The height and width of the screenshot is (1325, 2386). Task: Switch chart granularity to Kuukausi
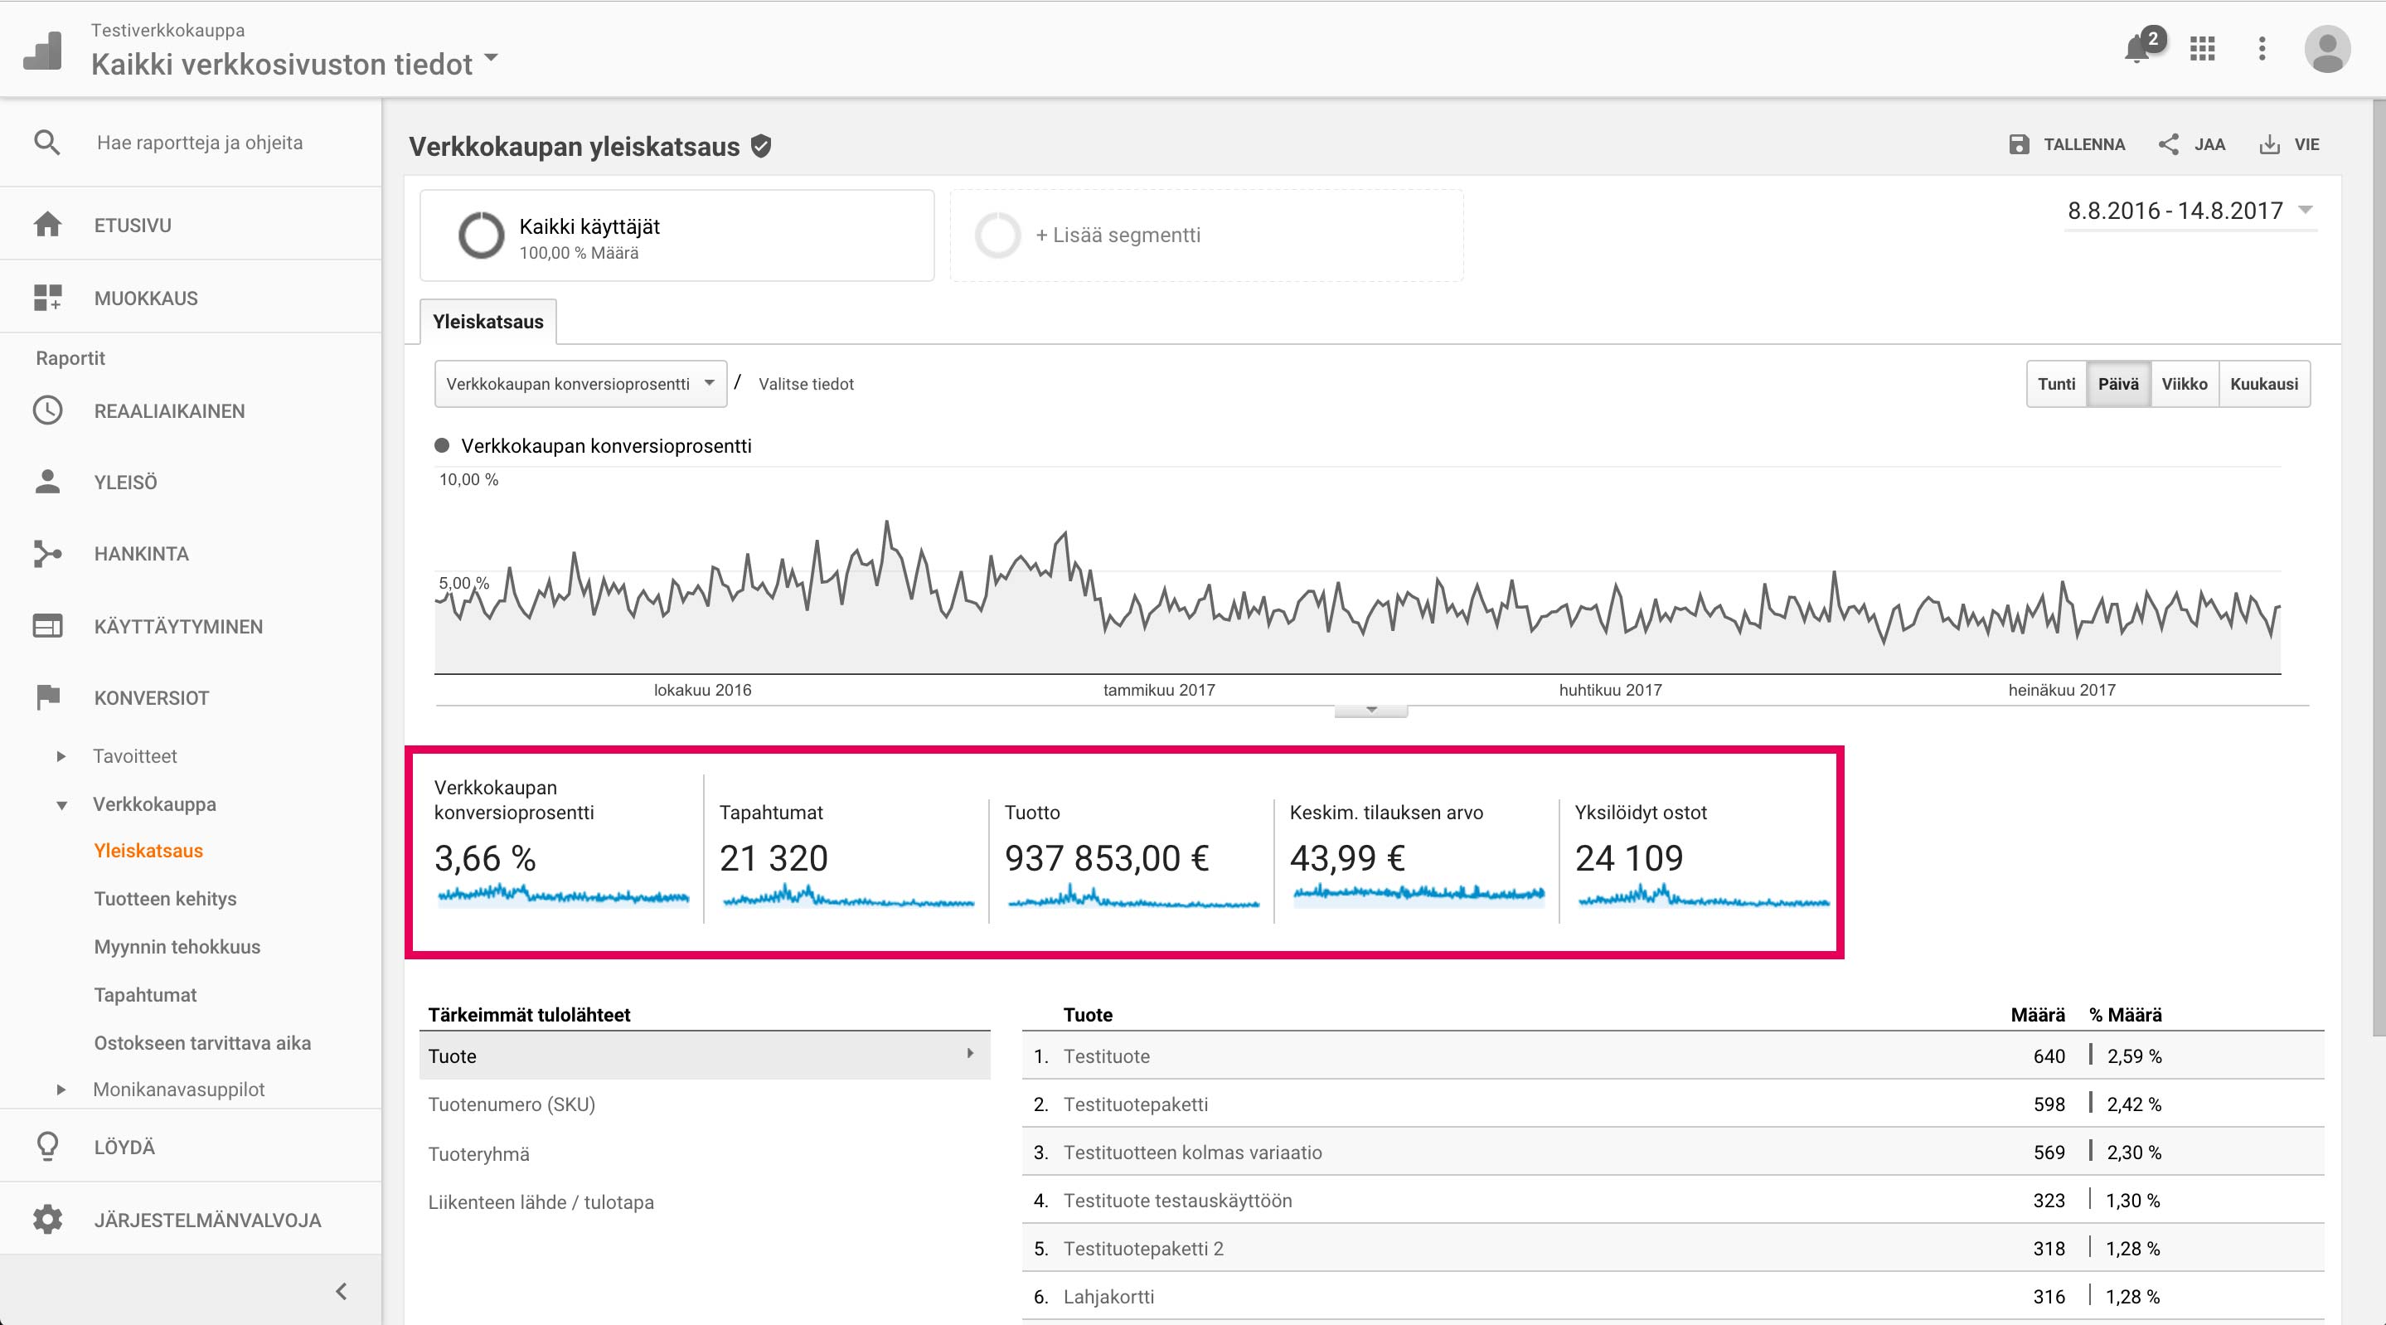(2264, 384)
